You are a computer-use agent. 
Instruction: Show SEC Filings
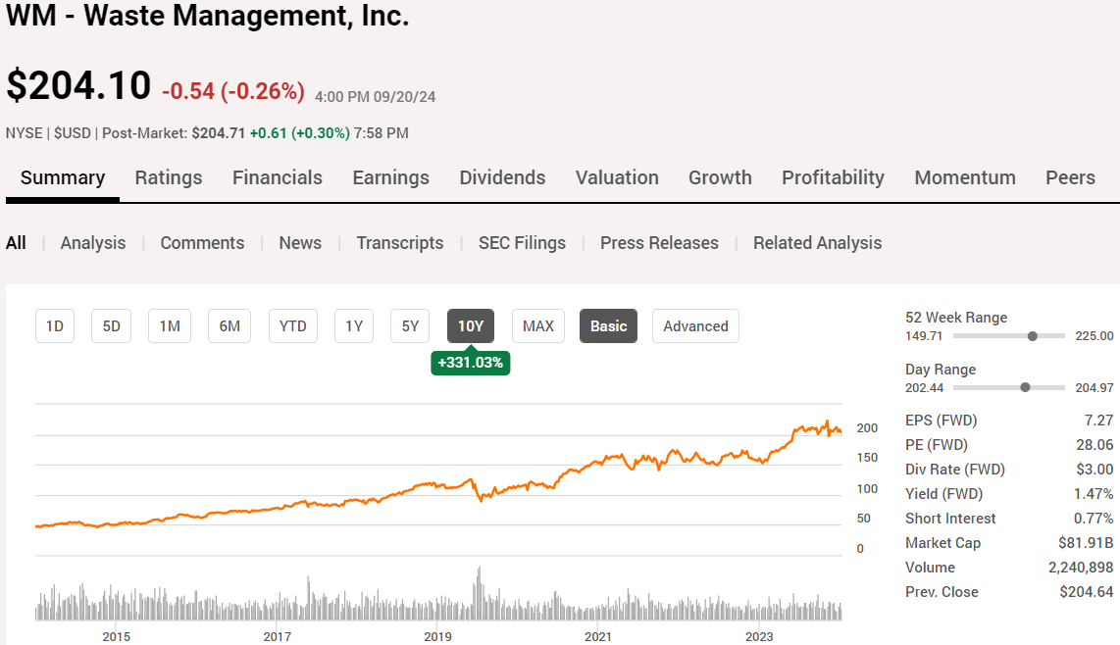522,243
